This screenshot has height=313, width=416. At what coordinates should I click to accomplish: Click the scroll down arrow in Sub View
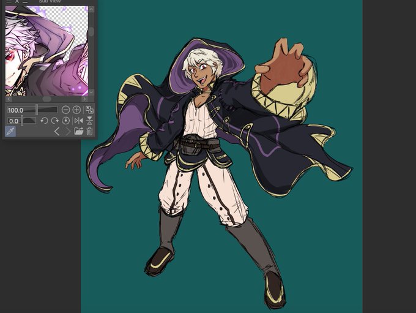pos(91,92)
